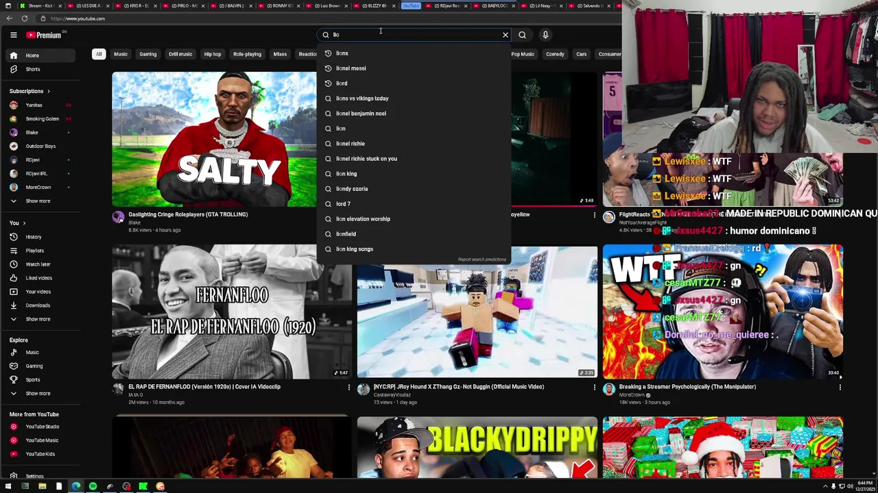Select the Gaming filter chip
The width and height of the screenshot is (878, 493).
click(x=148, y=54)
